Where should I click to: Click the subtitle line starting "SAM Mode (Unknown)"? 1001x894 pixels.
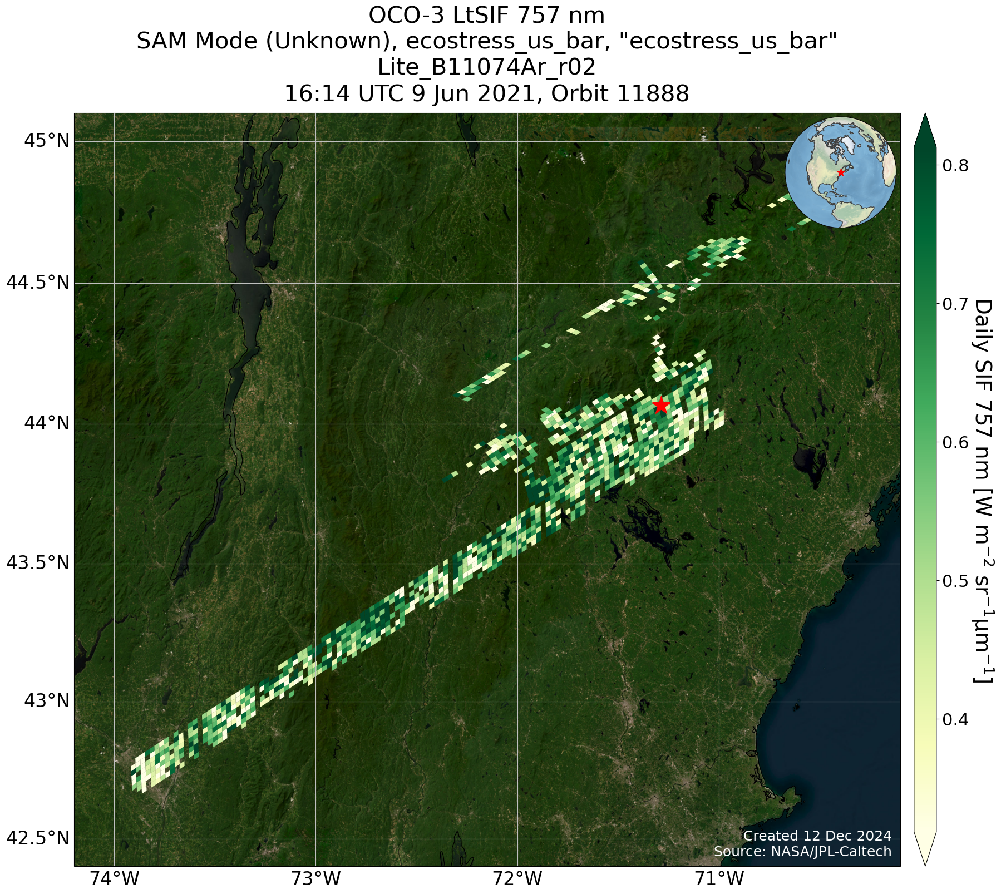486,41
